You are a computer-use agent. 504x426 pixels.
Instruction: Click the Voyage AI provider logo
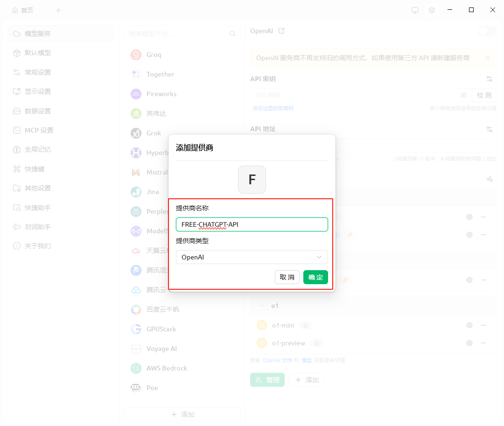(x=136, y=349)
